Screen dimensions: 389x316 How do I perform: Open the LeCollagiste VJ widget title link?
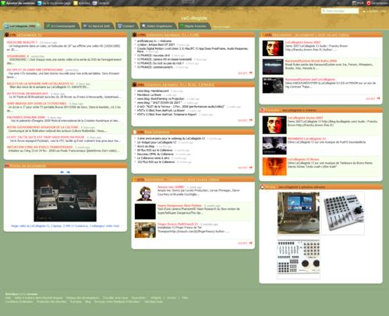pos(30,34)
